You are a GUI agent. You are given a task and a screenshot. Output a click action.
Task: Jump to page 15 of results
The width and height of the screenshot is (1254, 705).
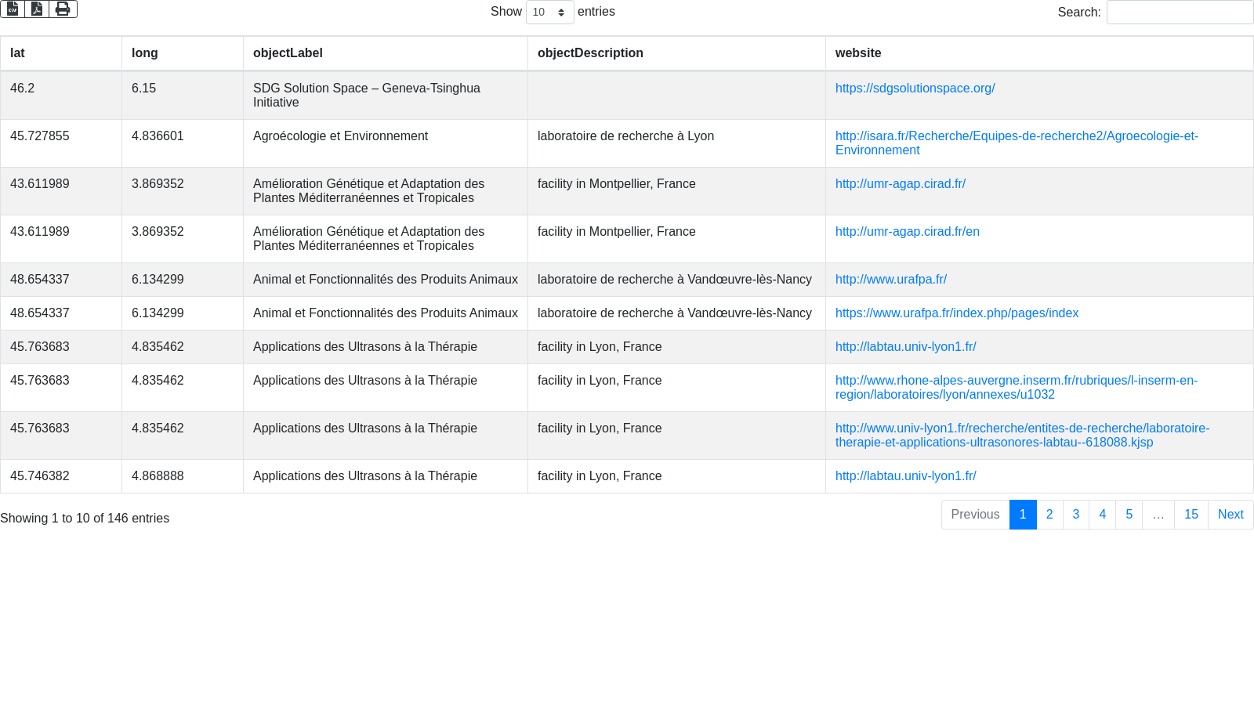coord(1191,515)
